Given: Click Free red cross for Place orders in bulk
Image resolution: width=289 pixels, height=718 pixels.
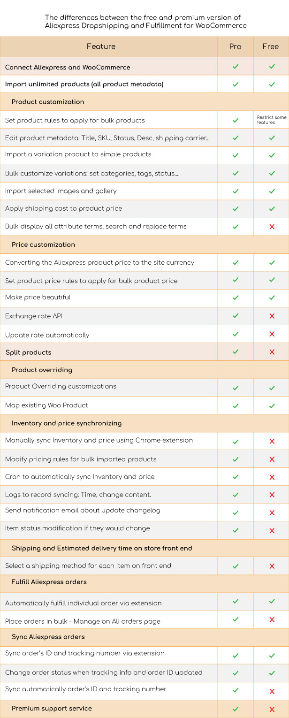Looking at the screenshot, I should [x=272, y=620].
